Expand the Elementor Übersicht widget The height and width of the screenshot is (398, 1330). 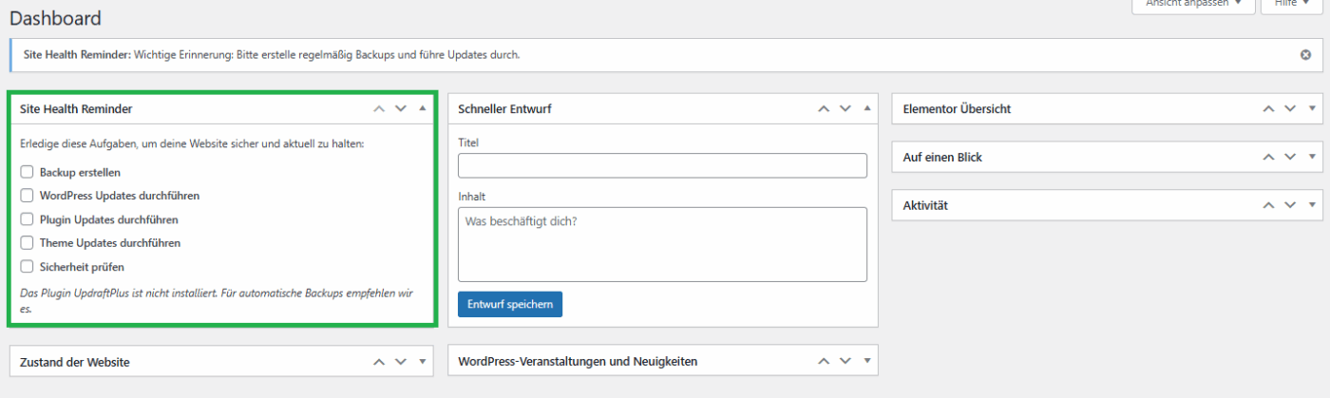pos(1311,109)
